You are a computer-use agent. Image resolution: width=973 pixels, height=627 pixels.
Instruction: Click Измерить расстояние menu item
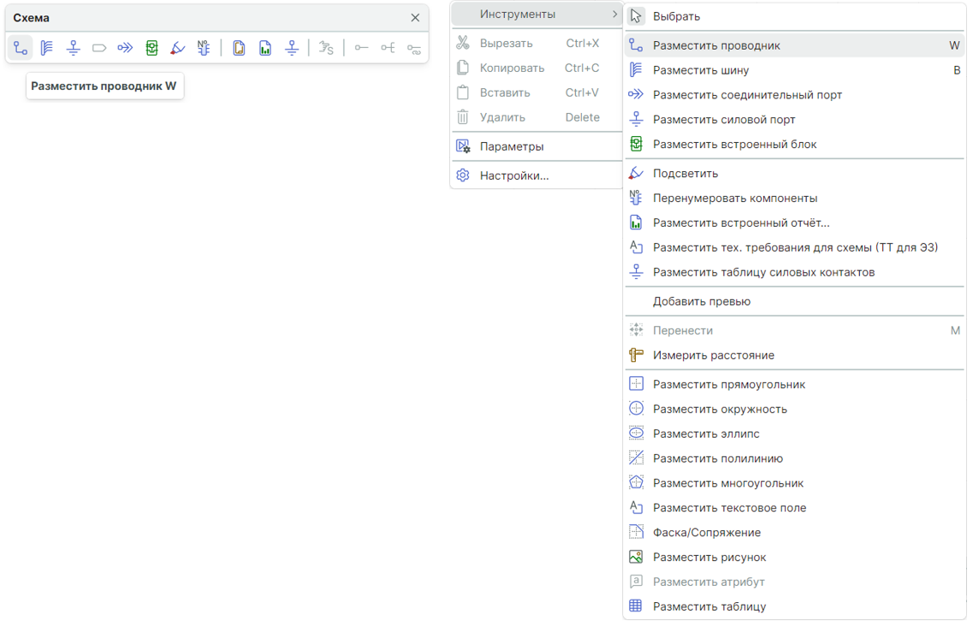tap(713, 355)
